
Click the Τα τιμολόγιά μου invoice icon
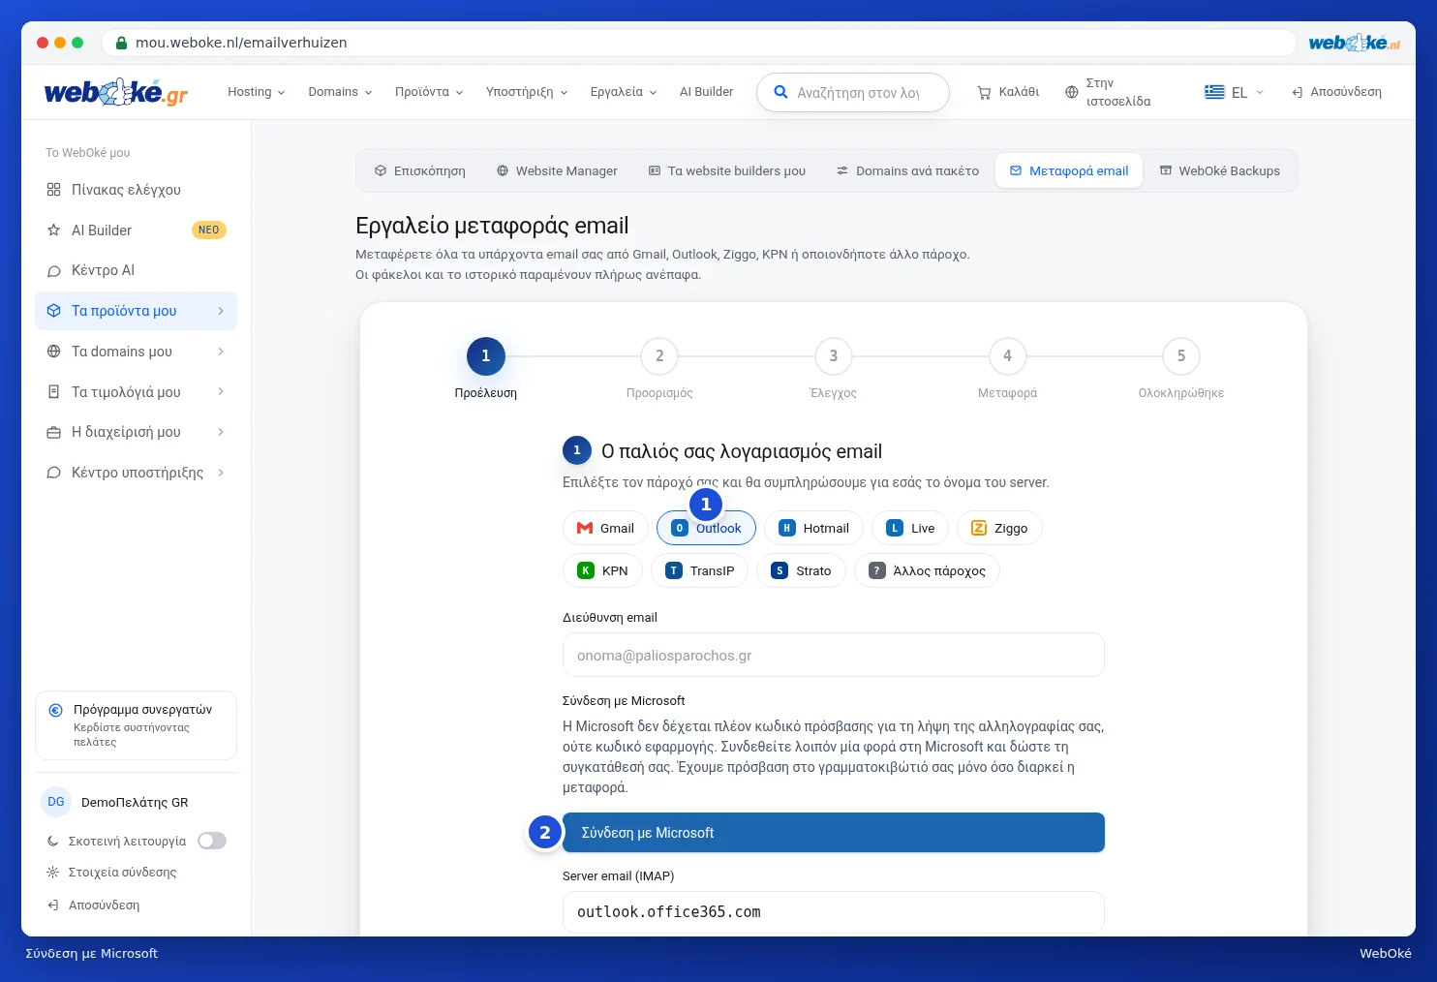pos(54,392)
